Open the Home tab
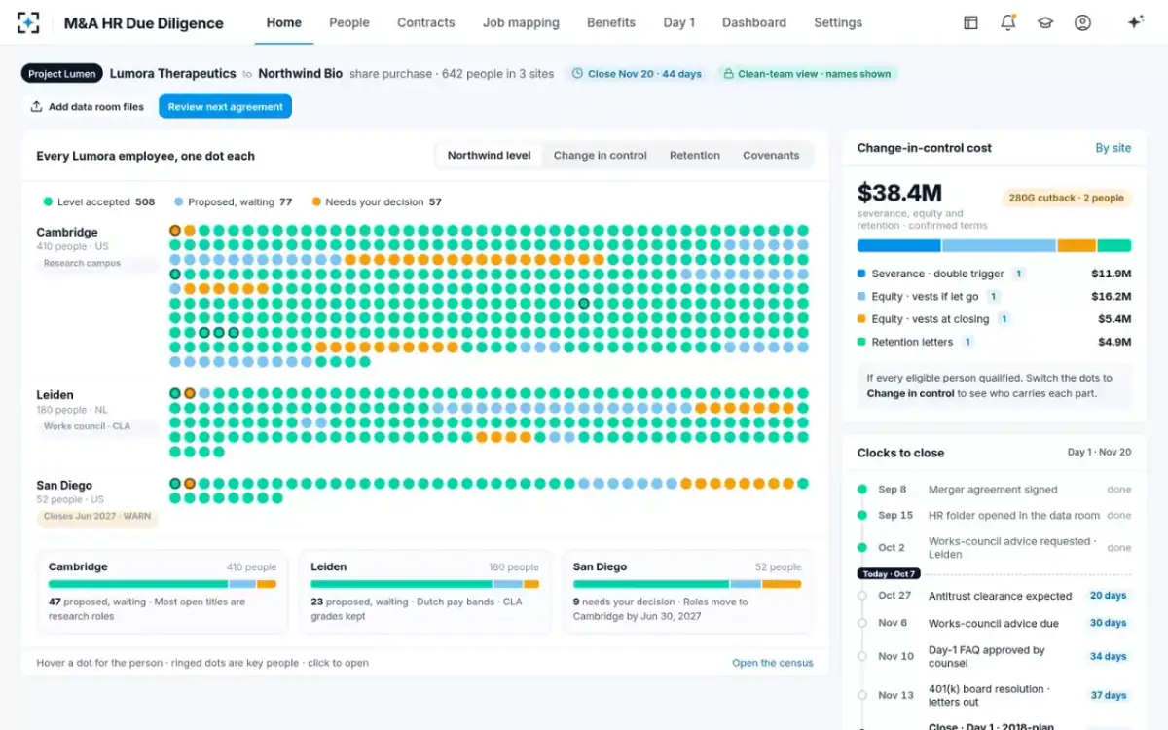Screen dimensions: 1168x730 284,22
